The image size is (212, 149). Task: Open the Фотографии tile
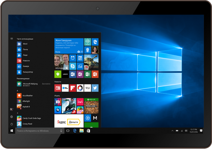click(61, 62)
